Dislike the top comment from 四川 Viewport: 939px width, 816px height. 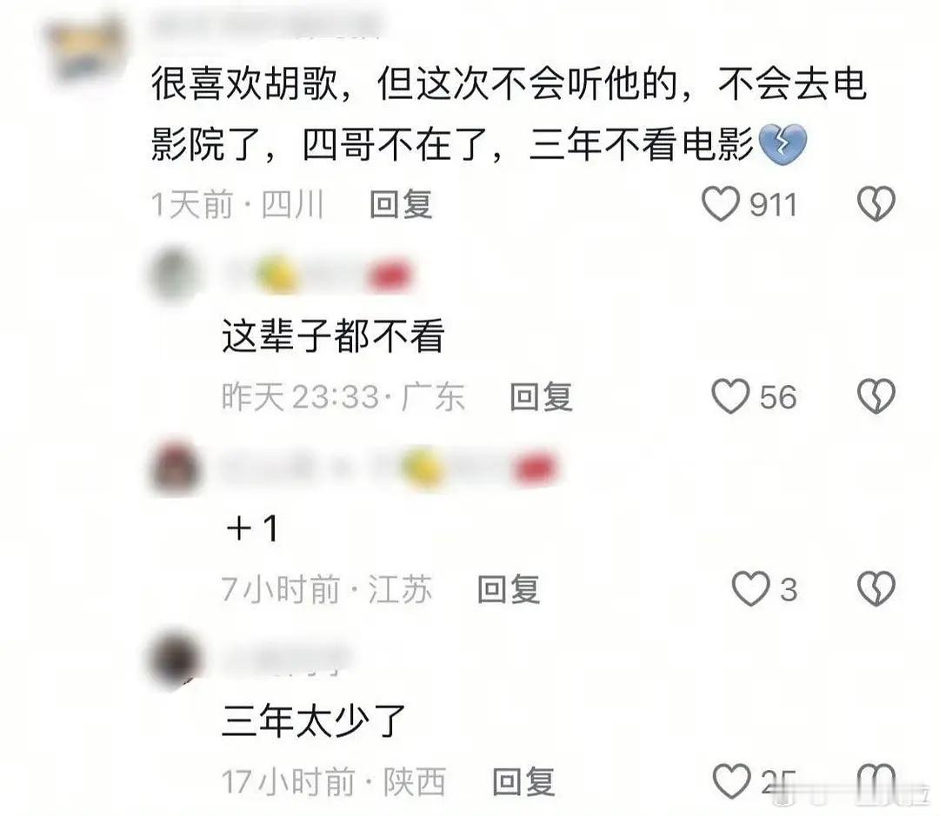tap(876, 203)
